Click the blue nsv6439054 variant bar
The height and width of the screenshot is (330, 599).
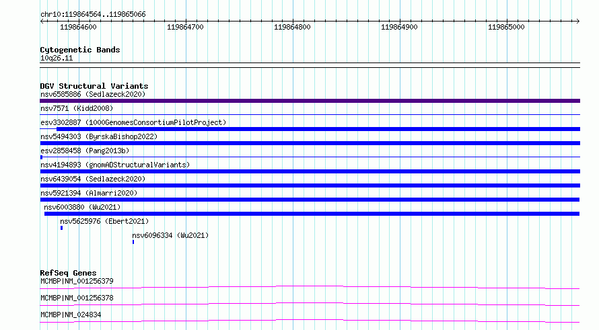point(310,185)
